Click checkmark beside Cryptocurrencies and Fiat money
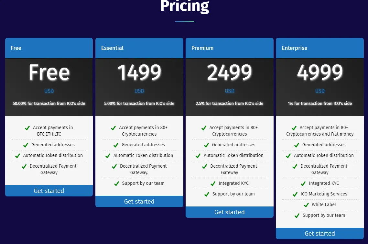The height and width of the screenshot is (244, 368). 294,128
